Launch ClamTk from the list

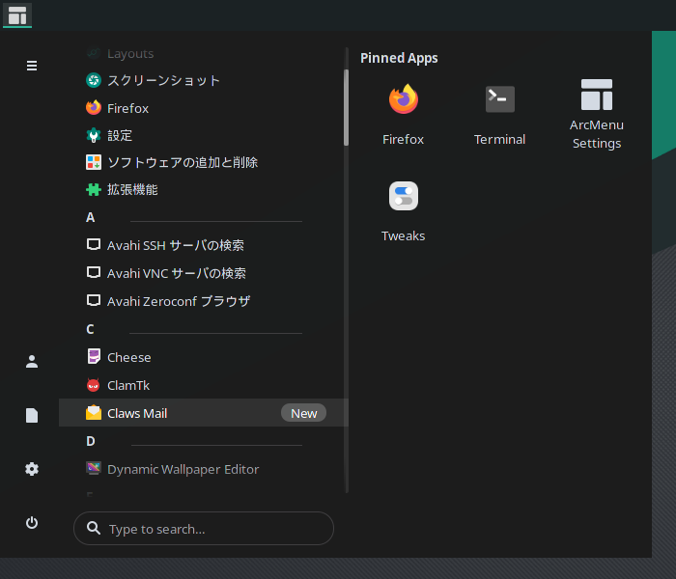pyautogui.click(x=203, y=385)
